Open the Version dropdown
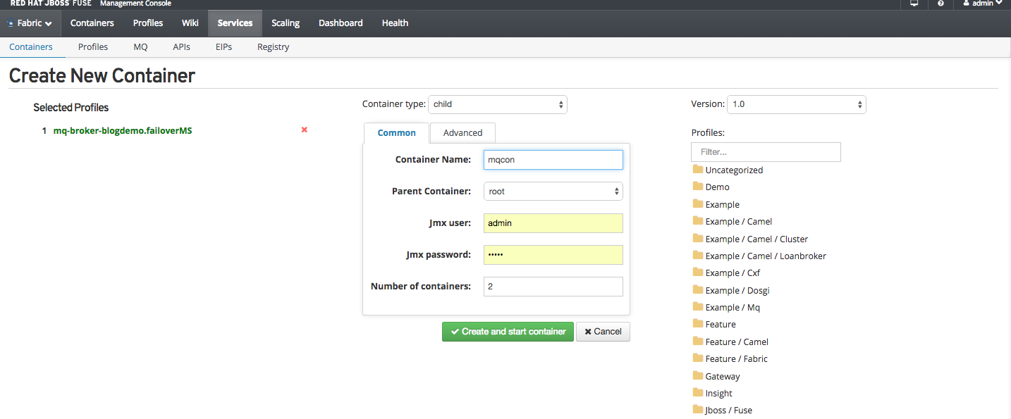The image size is (1011, 419). click(x=797, y=104)
